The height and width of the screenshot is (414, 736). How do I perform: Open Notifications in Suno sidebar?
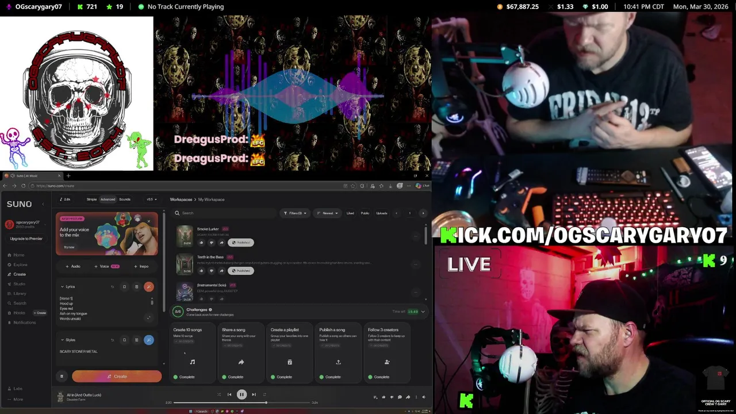point(21,323)
